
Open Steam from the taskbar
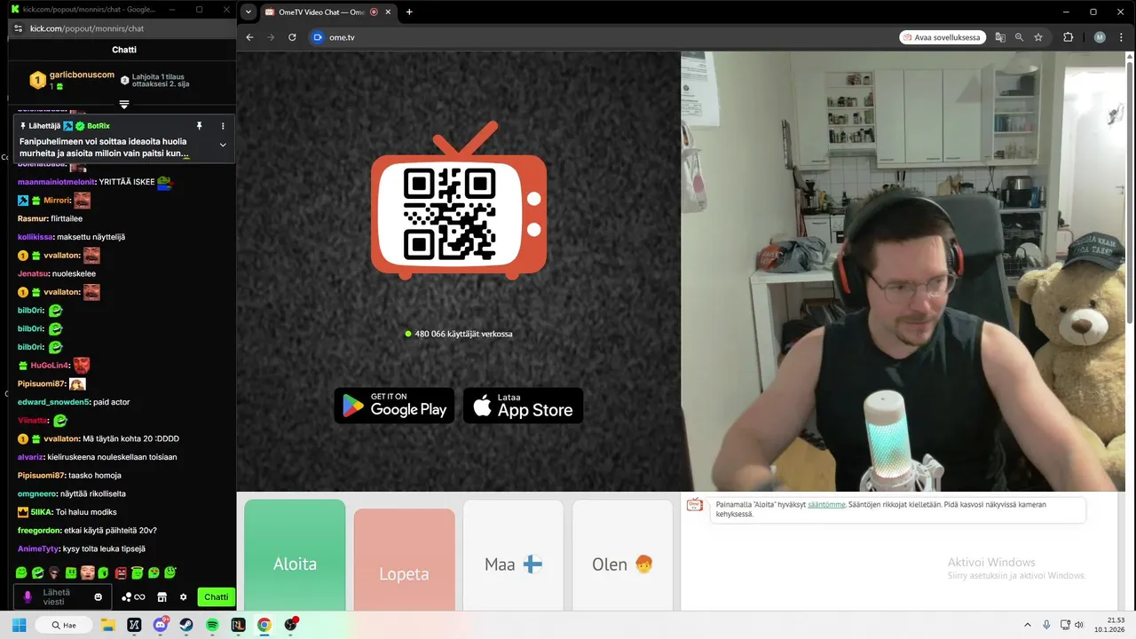click(x=185, y=625)
